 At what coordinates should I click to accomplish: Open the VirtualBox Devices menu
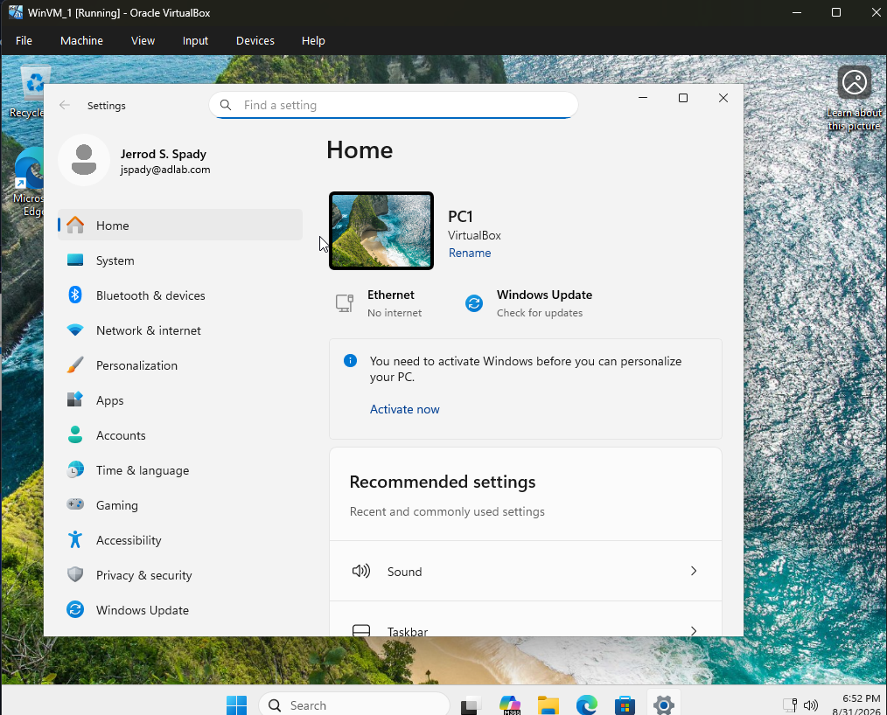click(x=255, y=41)
